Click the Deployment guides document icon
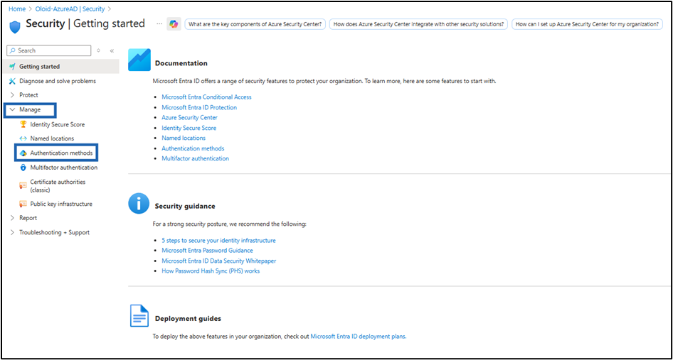The height and width of the screenshot is (360, 673). 139,315
